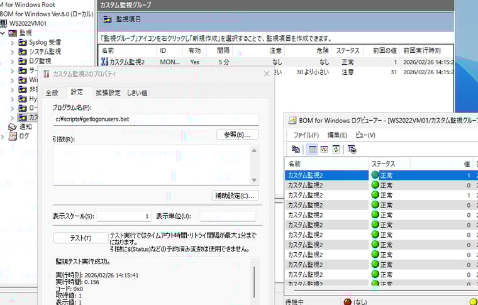The height and width of the screenshot is (305, 478).
Task: Click the refresh icon in log viewer toolbar
Action: [336, 149]
